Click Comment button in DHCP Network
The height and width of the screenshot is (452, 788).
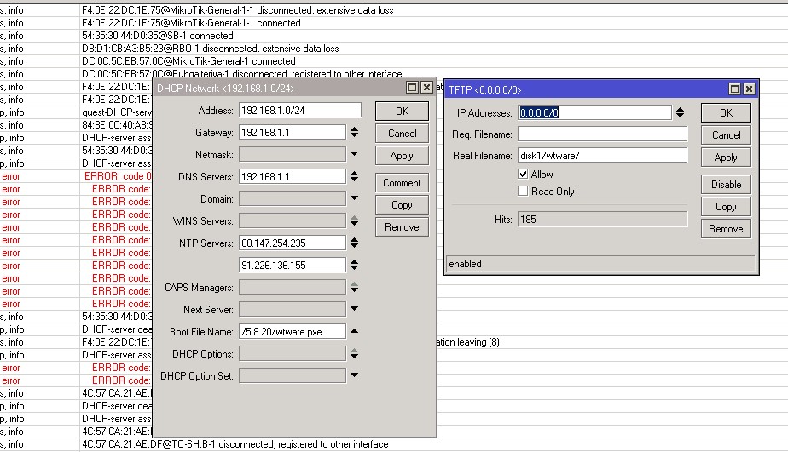[402, 183]
